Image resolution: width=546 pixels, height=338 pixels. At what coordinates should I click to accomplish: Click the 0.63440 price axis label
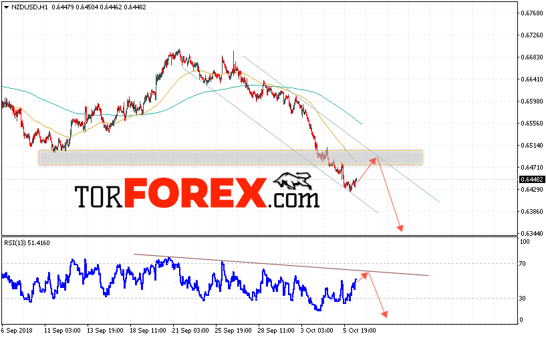pos(532,233)
